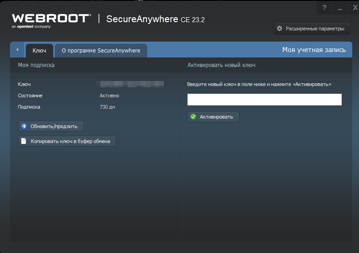Switch to the Ключ tab

[39, 51]
